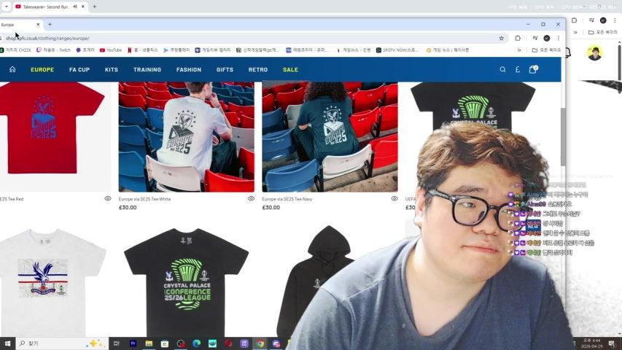This screenshot has width=622, height=350.
Task: Open the black Conference League tee, bottom row
Action: (187, 281)
